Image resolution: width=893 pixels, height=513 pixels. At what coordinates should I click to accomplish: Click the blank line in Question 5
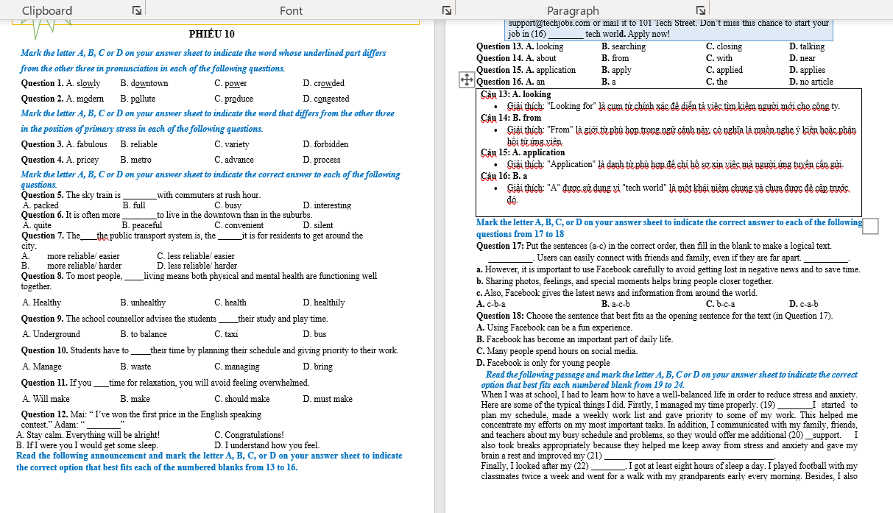coord(139,196)
